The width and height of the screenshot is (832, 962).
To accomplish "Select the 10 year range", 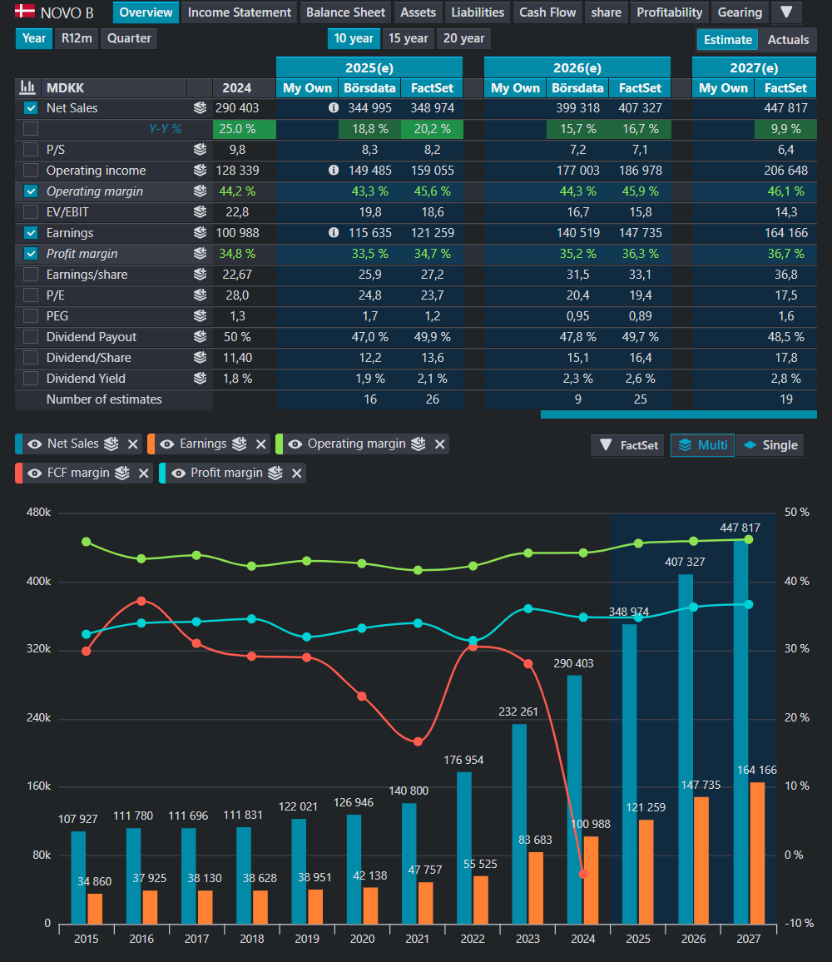I will coord(354,38).
